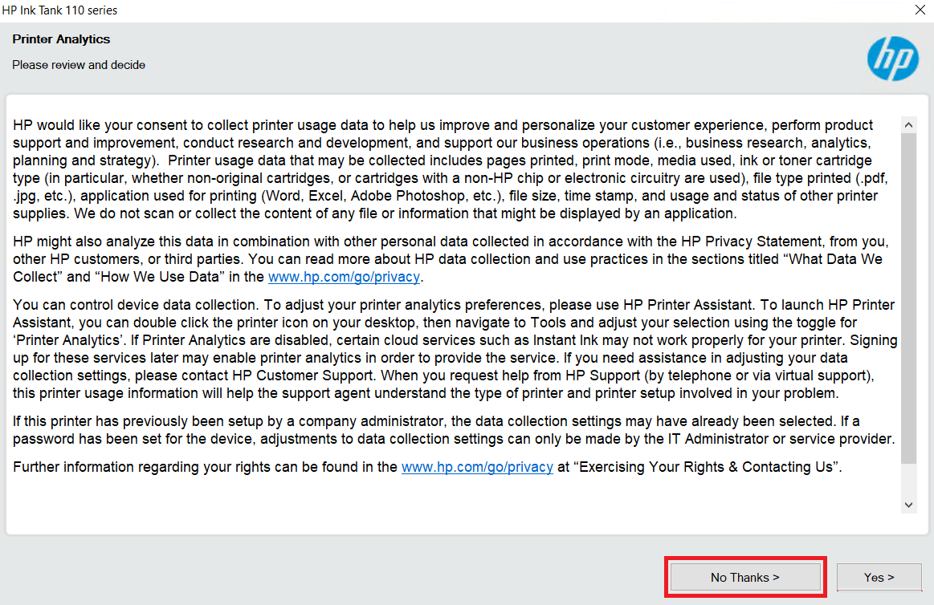Viewport: 934px width, 605px height.
Task: Click the "Please review and decide" subtitle
Action: pyautogui.click(x=79, y=65)
